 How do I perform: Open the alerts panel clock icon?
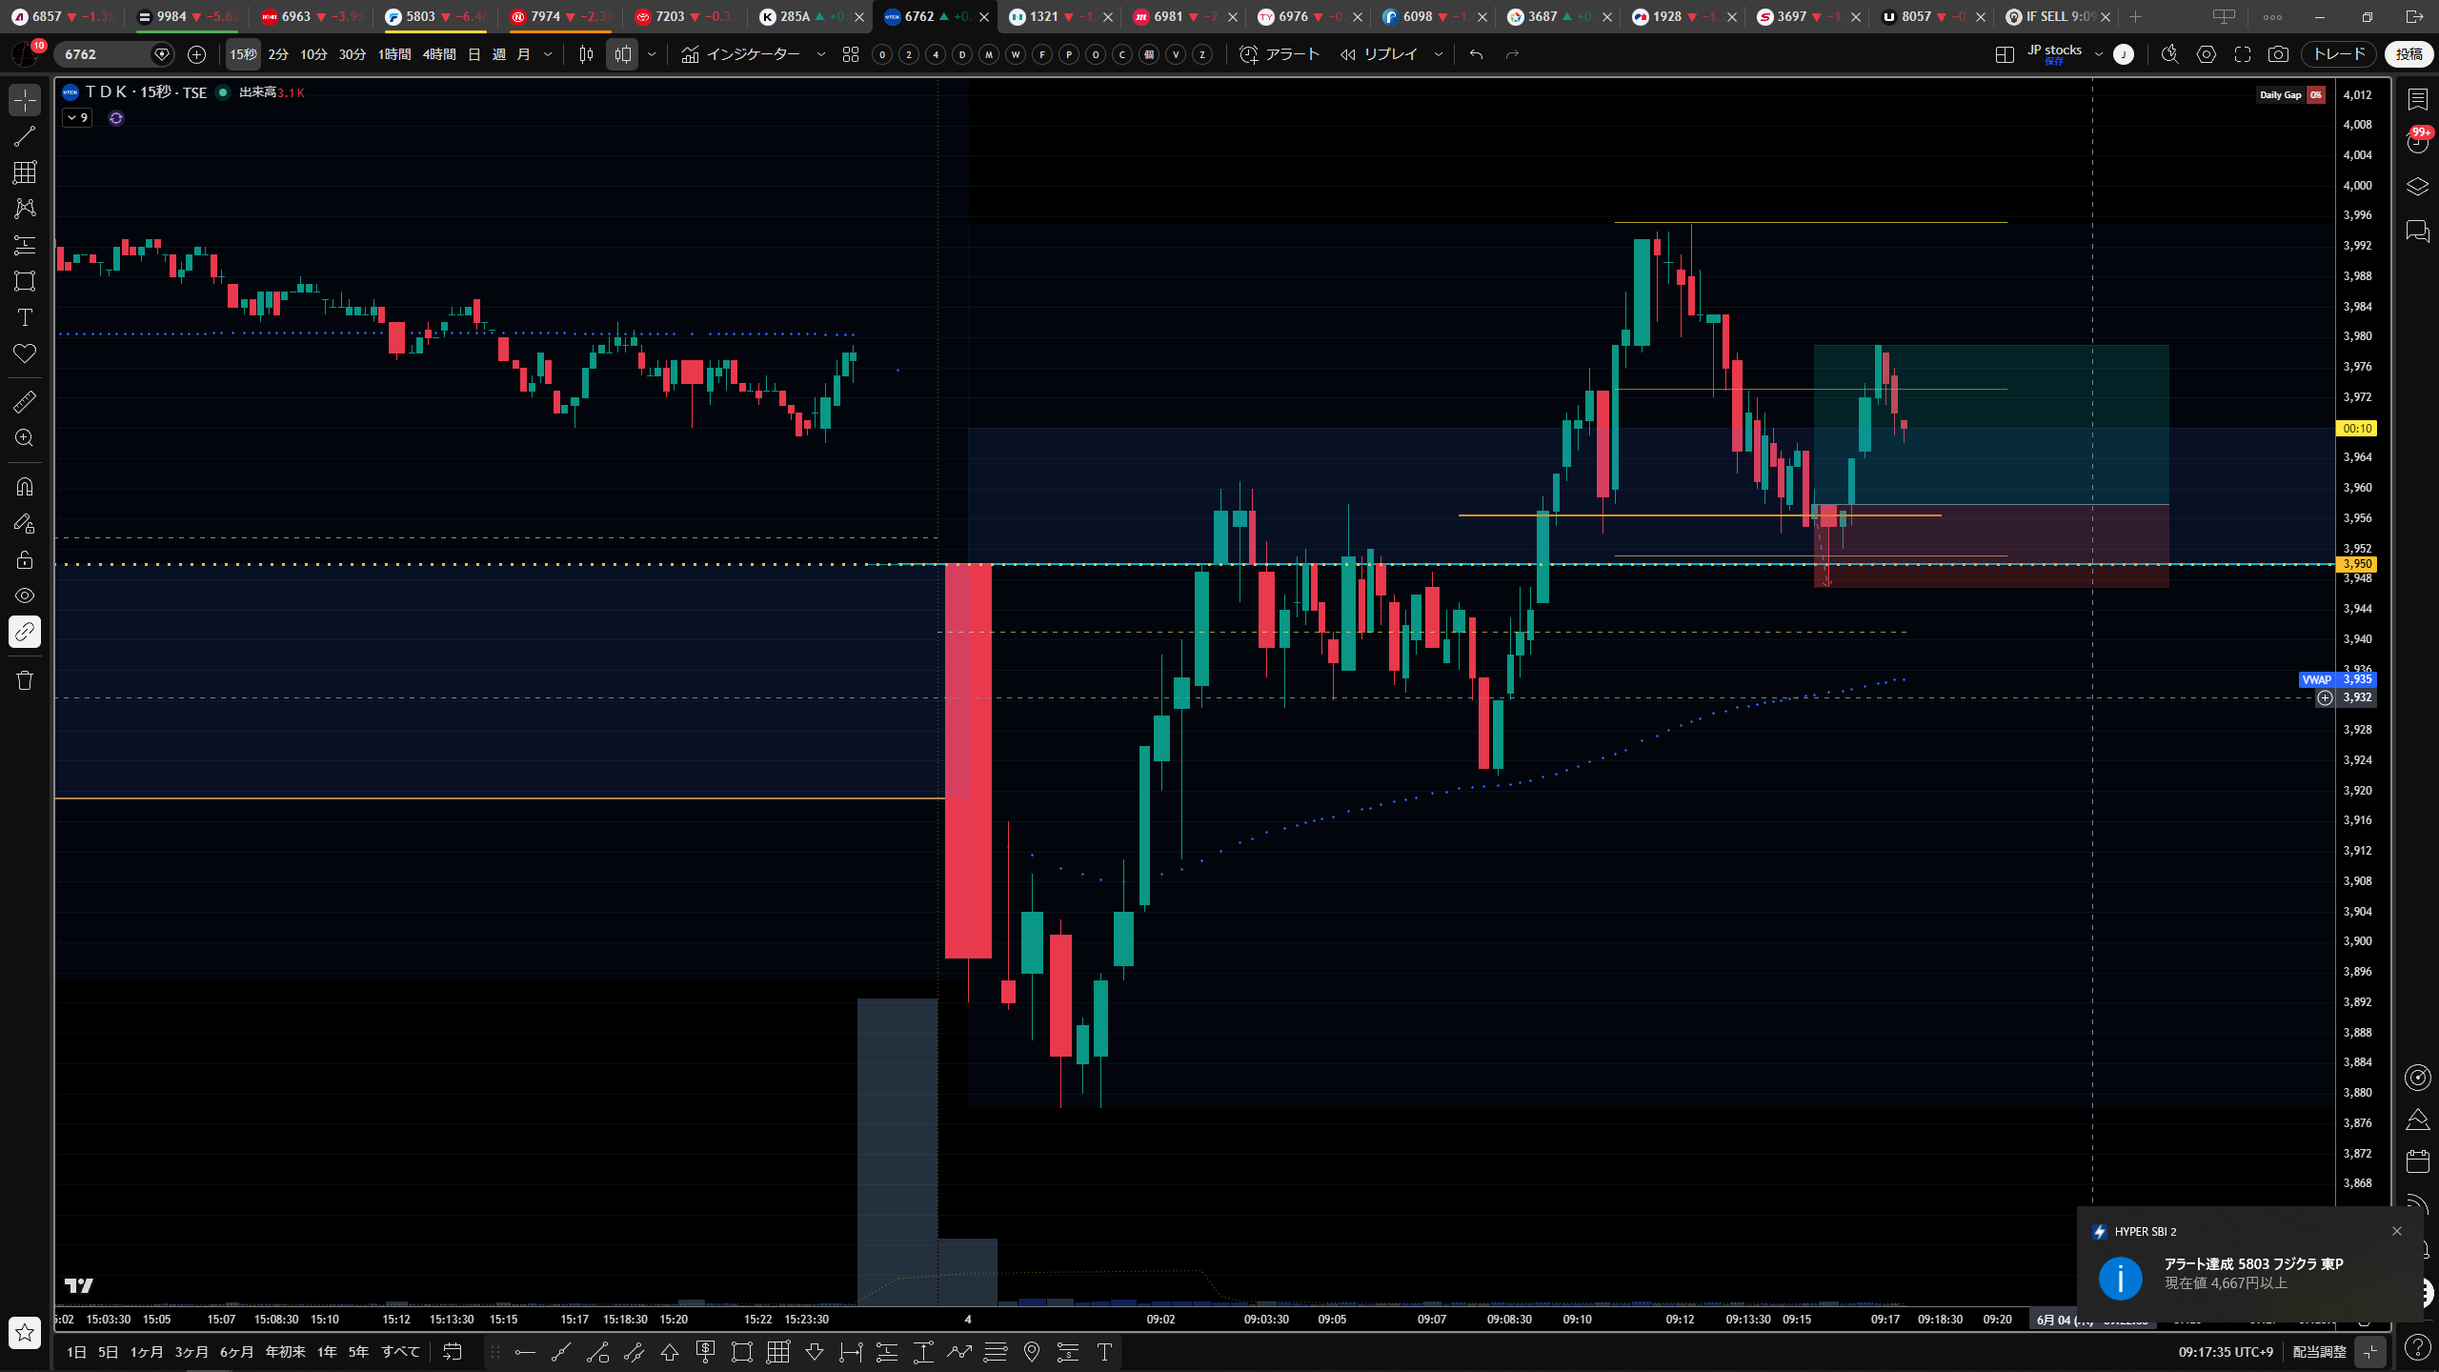(2418, 143)
